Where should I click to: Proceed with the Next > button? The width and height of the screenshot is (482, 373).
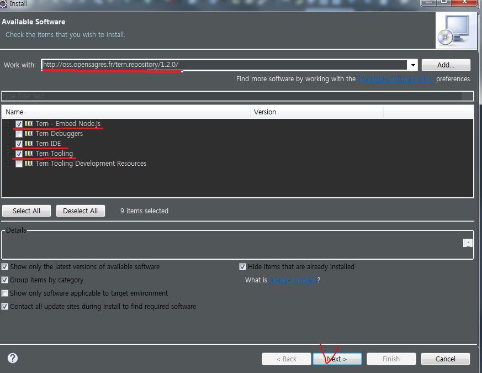pyautogui.click(x=337, y=359)
